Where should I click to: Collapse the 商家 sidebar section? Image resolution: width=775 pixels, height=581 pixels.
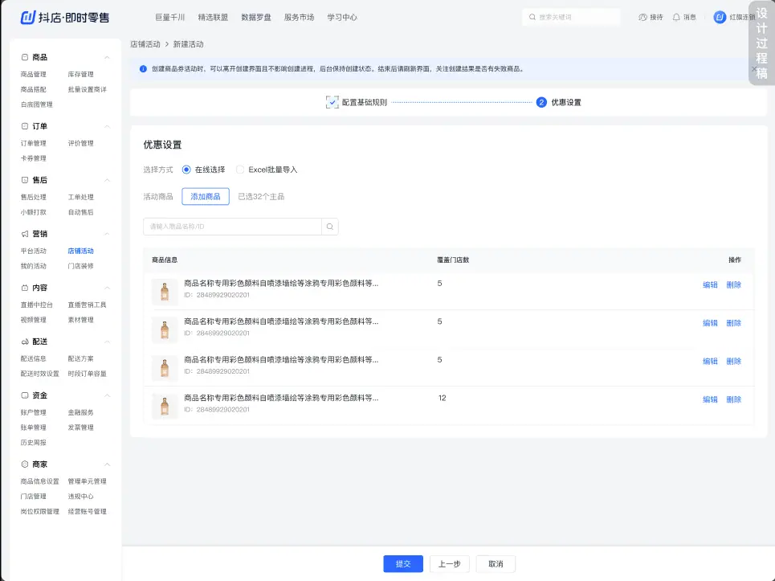(x=108, y=464)
